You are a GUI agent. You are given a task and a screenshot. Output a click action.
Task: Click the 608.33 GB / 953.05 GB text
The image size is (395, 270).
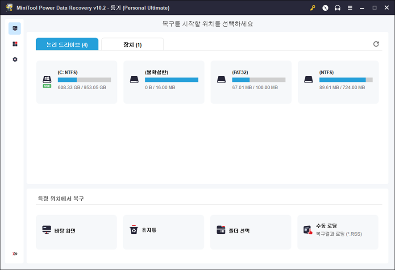[82, 87]
